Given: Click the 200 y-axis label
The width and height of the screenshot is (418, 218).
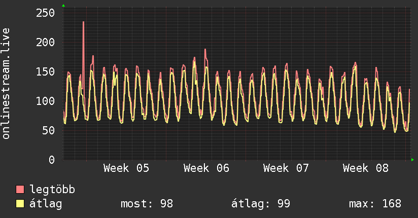Looking at the screenshot, I should tap(45, 42).
